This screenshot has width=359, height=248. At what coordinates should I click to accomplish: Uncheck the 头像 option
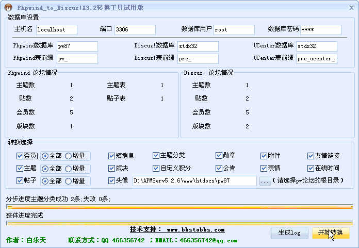tap(111, 181)
